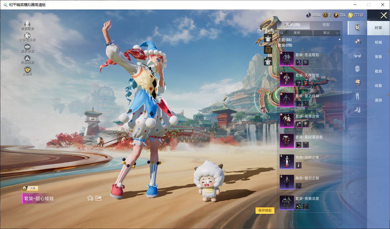The height and width of the screenshot is (229, 390).
Task: Click the 保存搭配 save button
Action: point(265,210)
